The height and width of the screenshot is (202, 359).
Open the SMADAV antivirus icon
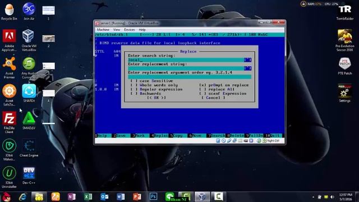coord(29,121)
